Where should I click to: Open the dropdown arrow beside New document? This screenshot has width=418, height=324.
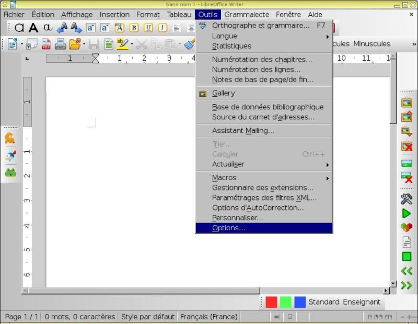tap(22, 44)
